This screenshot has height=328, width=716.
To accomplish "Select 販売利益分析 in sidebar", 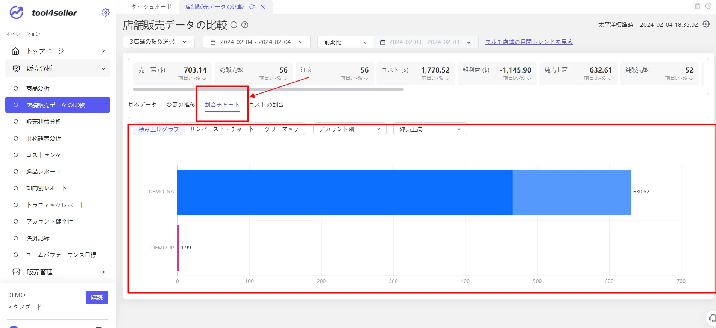I will coord(44,122).
